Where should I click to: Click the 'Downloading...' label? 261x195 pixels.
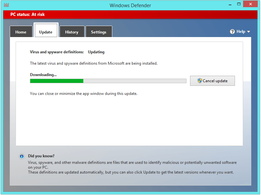pyautogui.click(x=43, y=75)
